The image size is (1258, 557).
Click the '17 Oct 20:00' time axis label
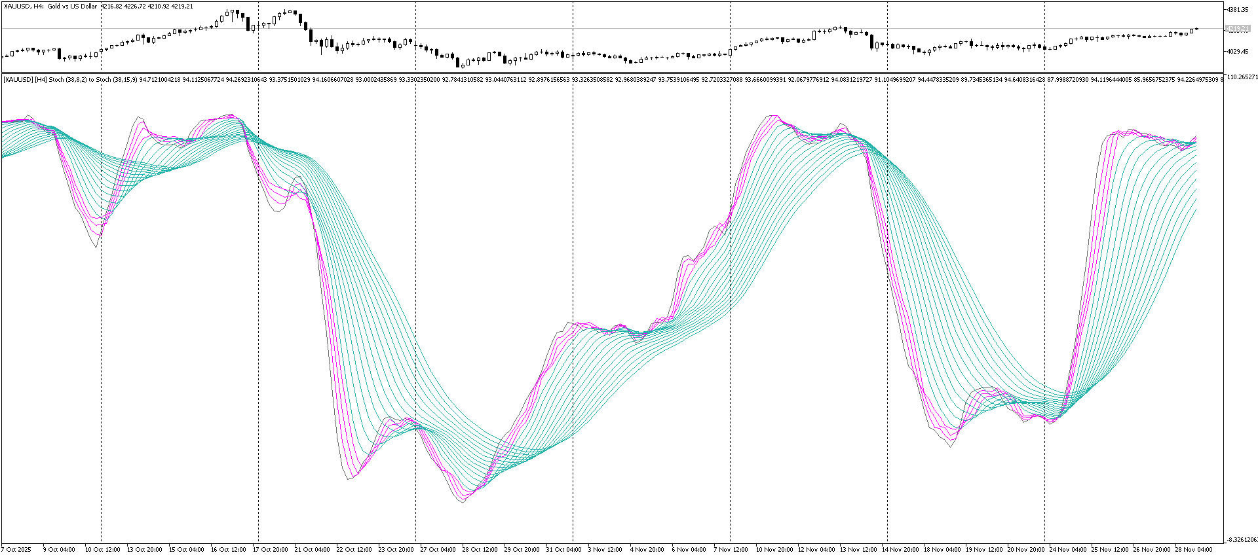coord(271,550)
